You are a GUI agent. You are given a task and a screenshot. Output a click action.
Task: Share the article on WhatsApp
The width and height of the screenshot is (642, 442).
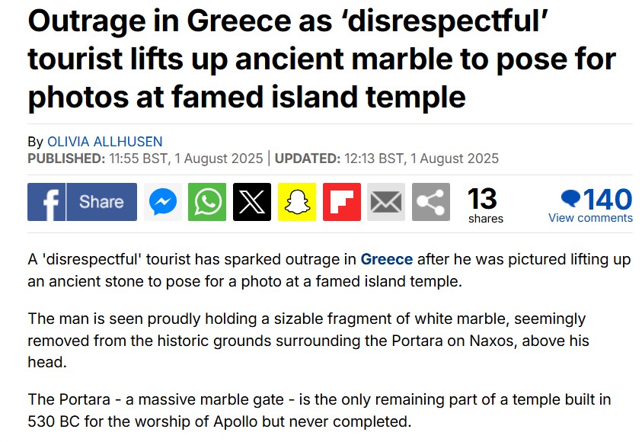point(207,202)
